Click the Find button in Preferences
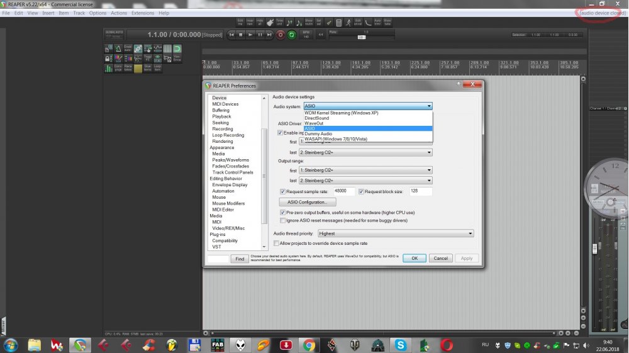The width and height of the screenshot is (629, 353). click(x=240, y=259)
